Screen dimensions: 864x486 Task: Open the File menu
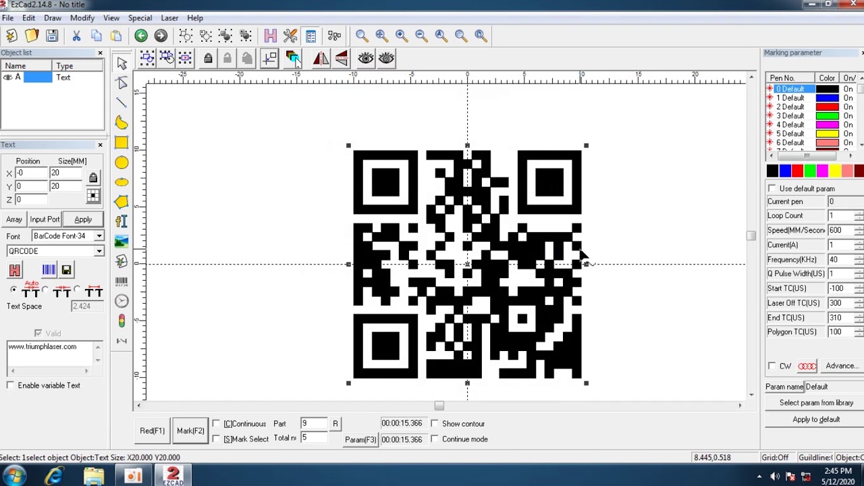tap(7, 18)
